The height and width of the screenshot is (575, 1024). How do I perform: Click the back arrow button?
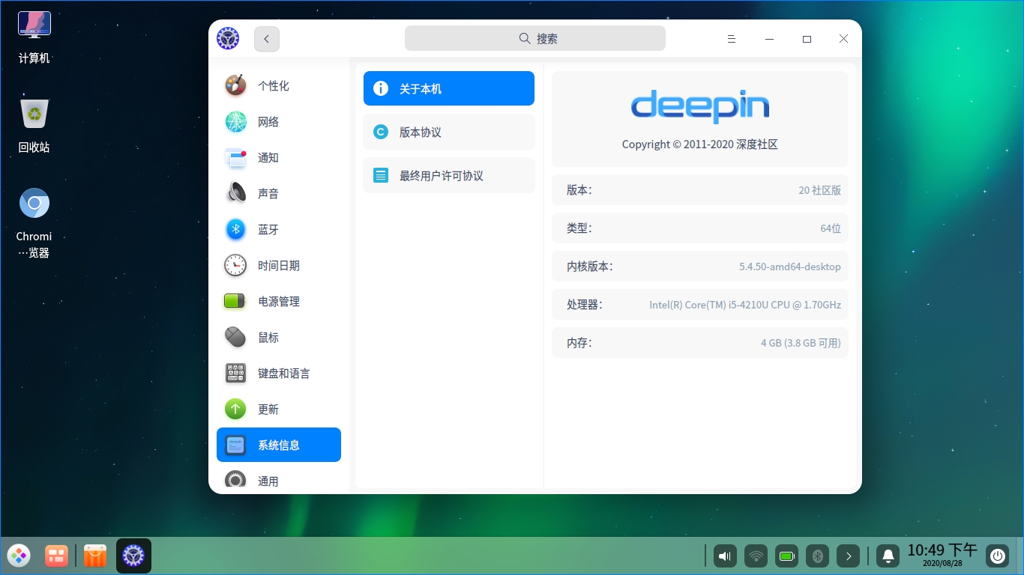click(x=267, y=39)
